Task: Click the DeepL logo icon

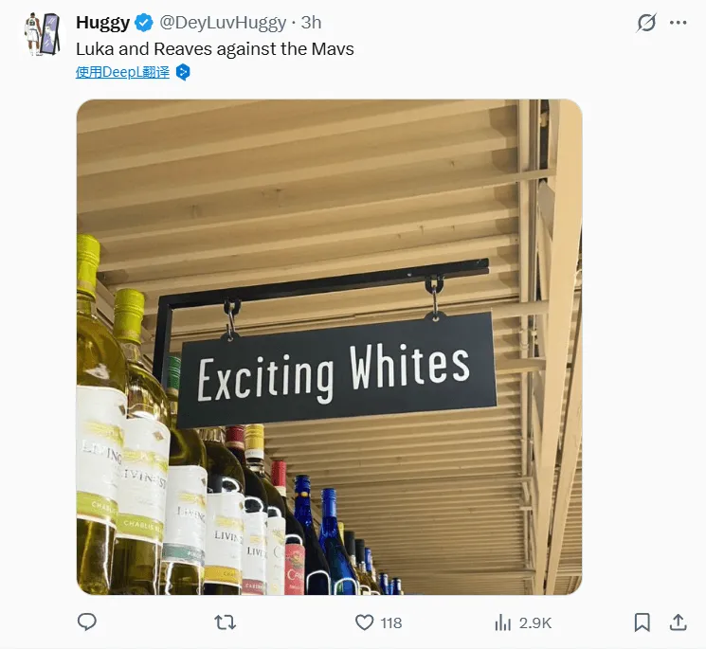Action: [x=183, y=72]
